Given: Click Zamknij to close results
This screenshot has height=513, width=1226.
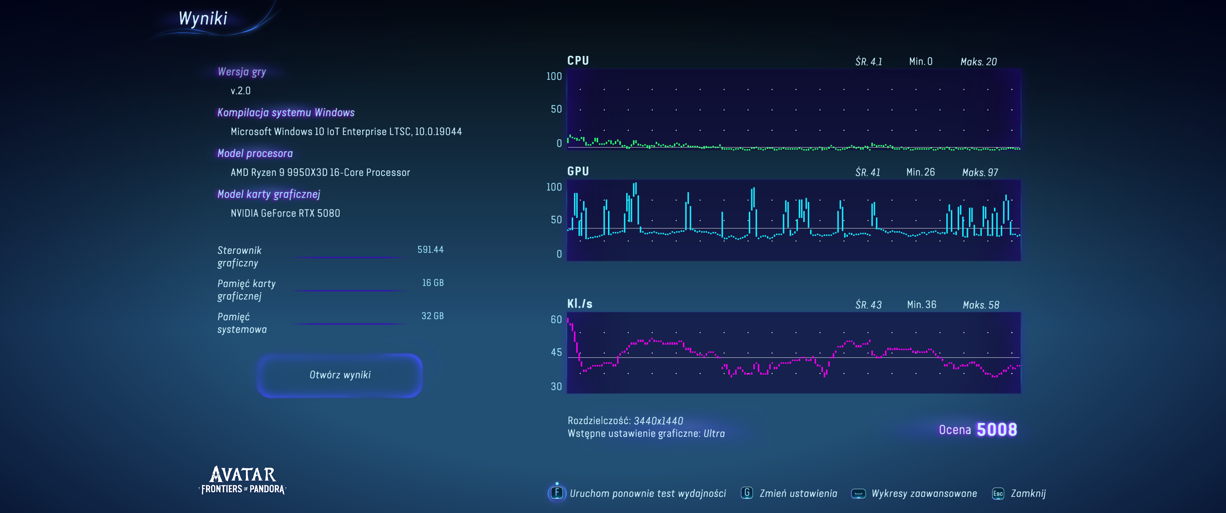Looking at the screenshot, I should (1028, 493).
